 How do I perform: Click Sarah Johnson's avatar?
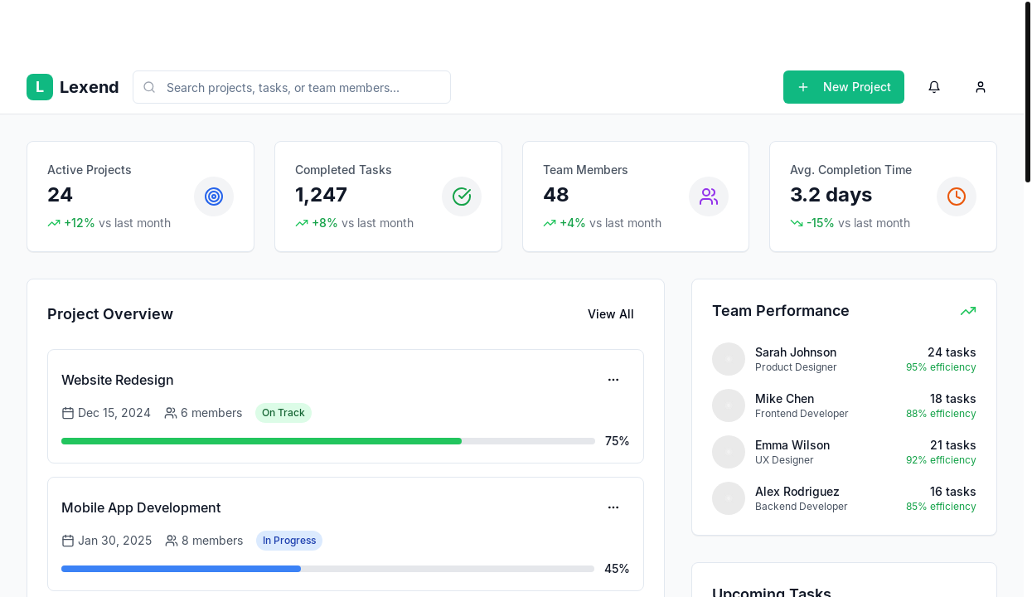click(729, 359)
